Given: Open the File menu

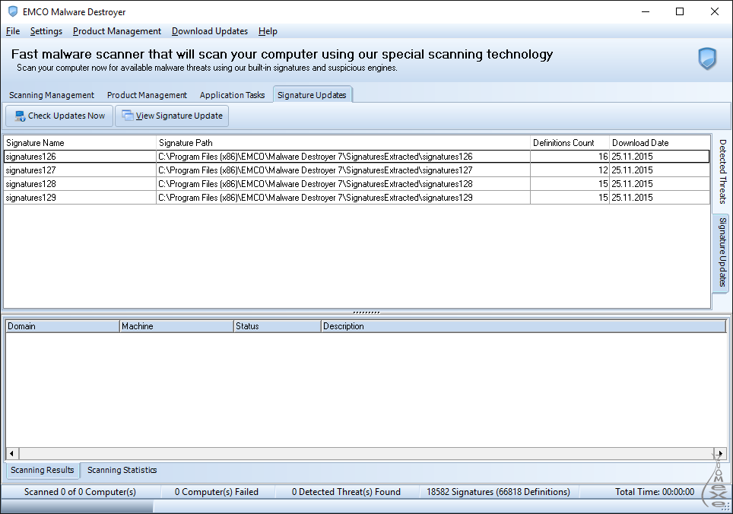Looking at the screenshot, I should tap(13, 31).
